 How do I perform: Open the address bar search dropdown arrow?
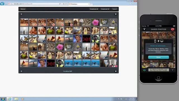click(62, 4)
